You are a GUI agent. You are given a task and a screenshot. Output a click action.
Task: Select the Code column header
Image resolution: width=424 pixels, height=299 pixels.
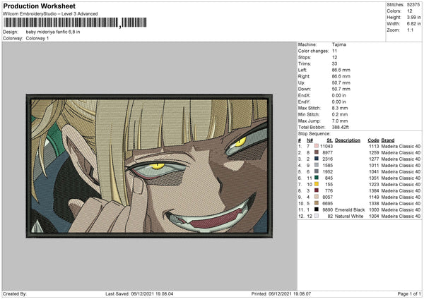(373, 140)
